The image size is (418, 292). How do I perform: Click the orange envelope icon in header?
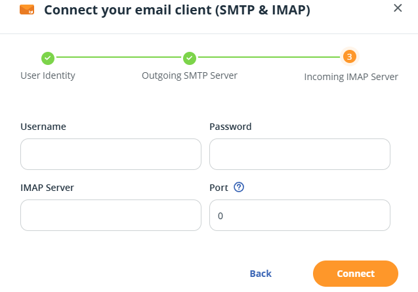pos(27,10)
